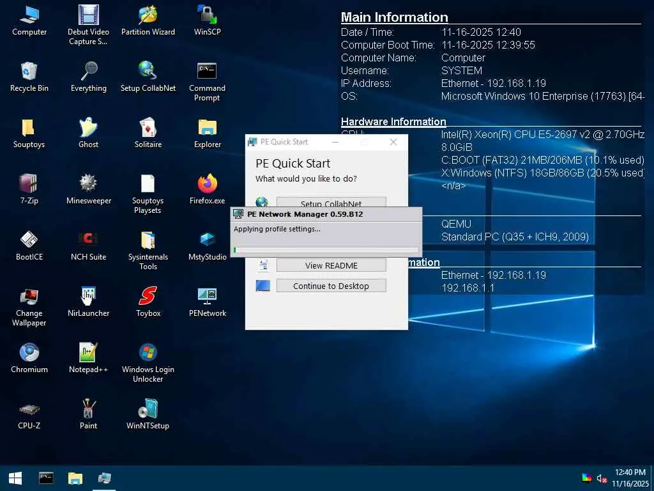Launch Notepad++ editor icon
Screen dimensions: 654x491
(x=88, y=358)
